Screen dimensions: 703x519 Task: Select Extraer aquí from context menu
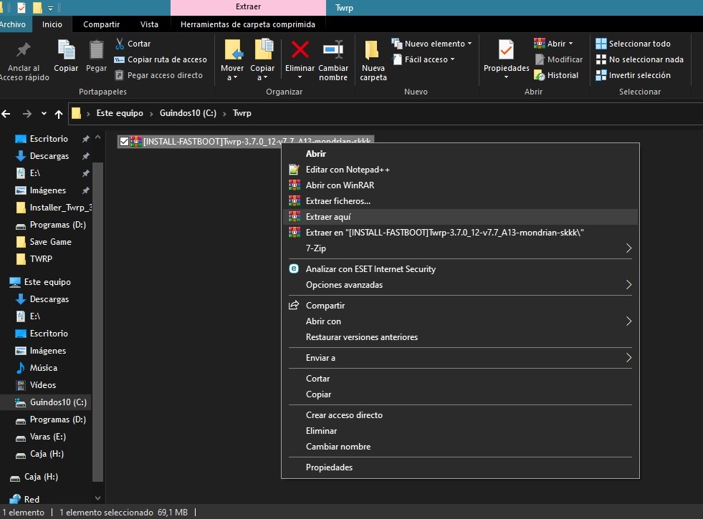tap(328, 217)
